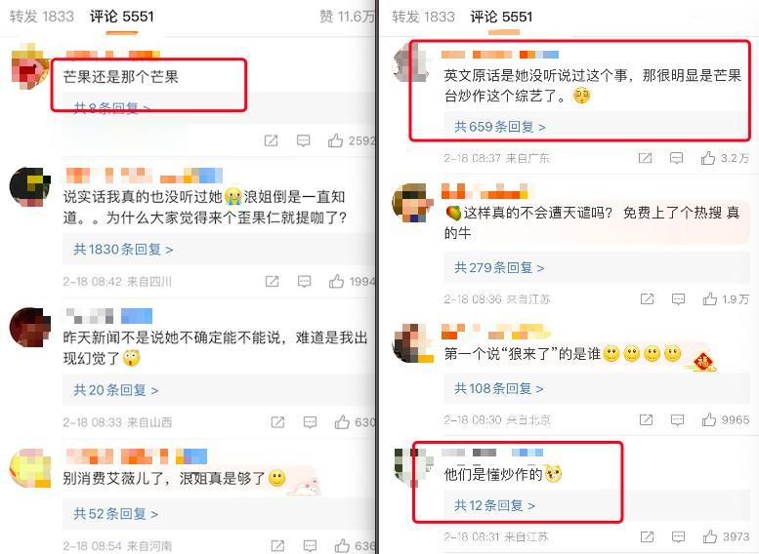Expand 共279条回复 replies
Image resolution: width=759 pixels, height=554 pixels.
click(499, 267)
